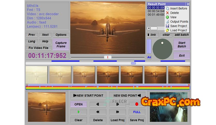Click the timeline position scrollbar thumb
The height and width of the screenshot is (125, 216).
133,63
